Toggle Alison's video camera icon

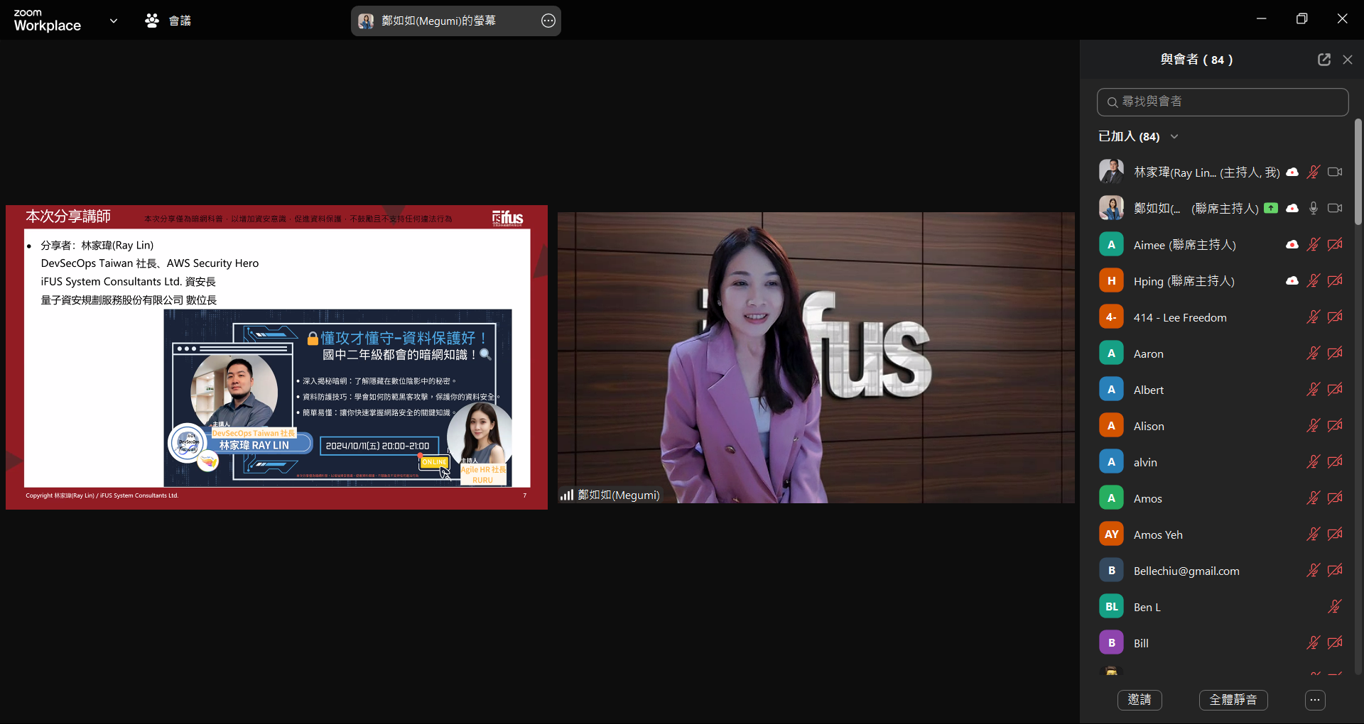point(1335,426)
